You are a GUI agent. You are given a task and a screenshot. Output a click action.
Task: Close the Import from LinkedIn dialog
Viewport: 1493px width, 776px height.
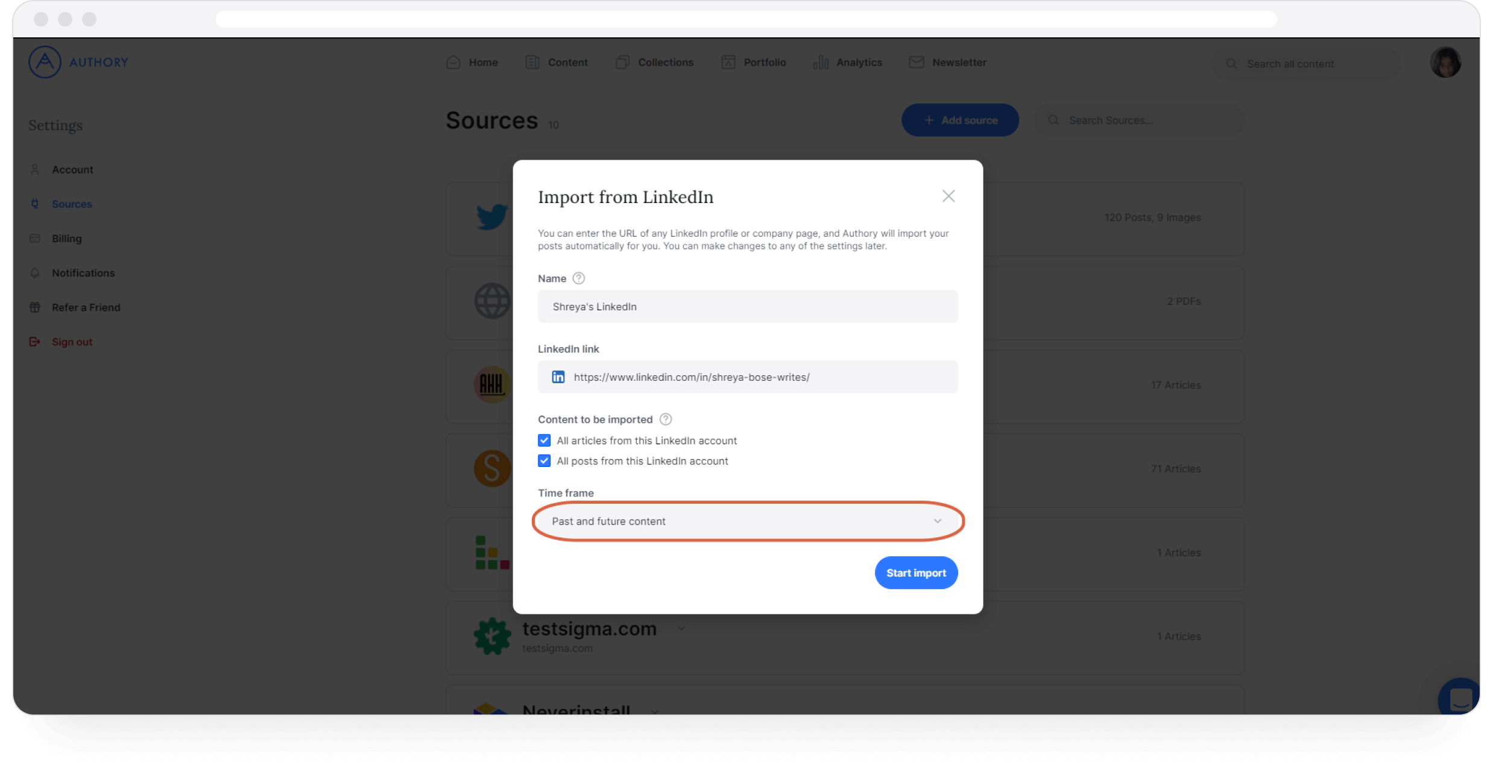[x=948, y=196]
